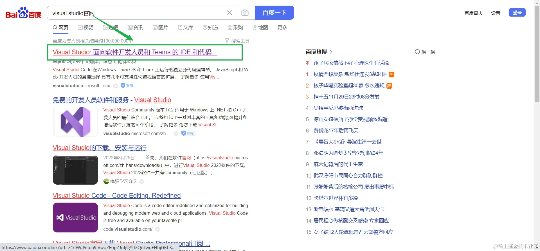This screenshot has width=540, height=251.
Task: Switch to the 知道 tab
Action: (x=210, y=28)
